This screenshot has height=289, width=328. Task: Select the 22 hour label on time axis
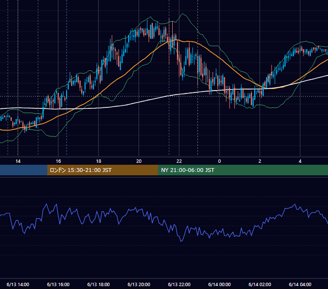pyautogui.click(x=179, y=161)
